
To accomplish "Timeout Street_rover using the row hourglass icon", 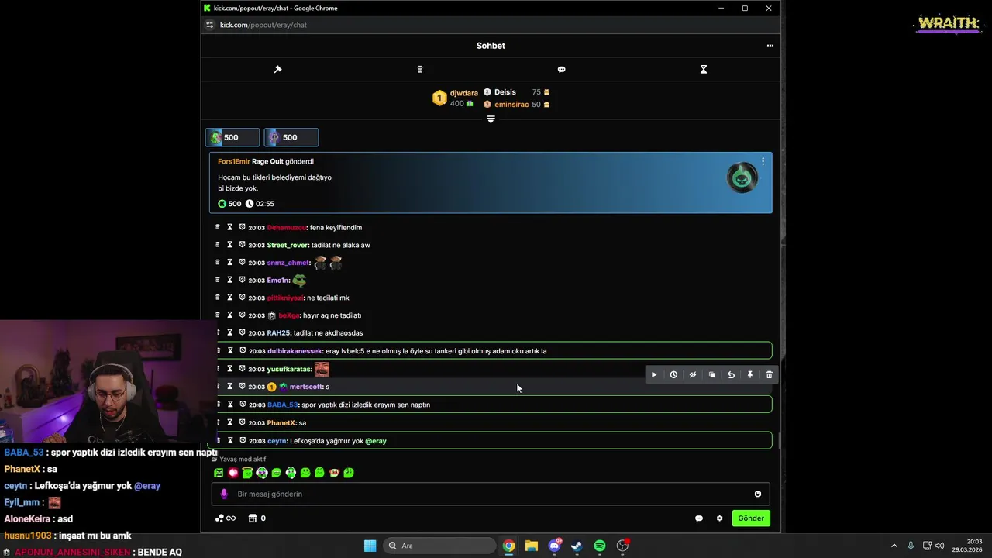I will pos(229,245).
